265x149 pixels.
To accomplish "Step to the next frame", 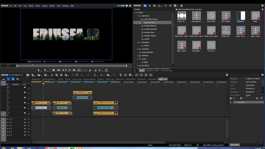I will (70, 70).
